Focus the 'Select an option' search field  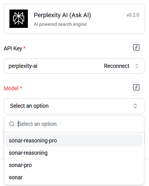click(x=79, y=124)
